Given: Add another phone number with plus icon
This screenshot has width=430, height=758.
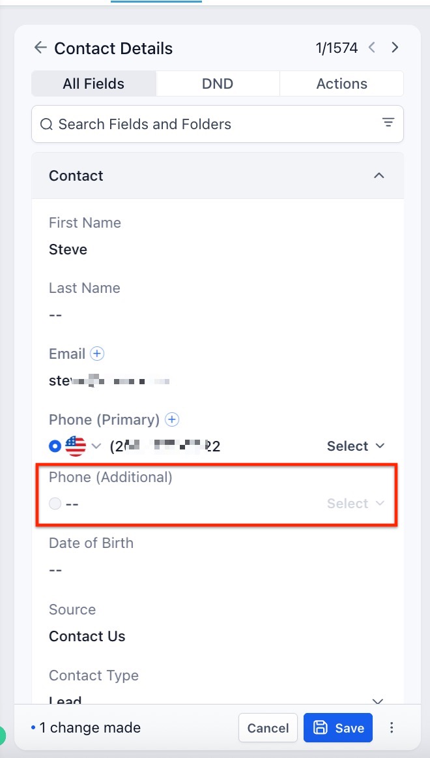Looking at the screenshot, I should pos(172,419).
